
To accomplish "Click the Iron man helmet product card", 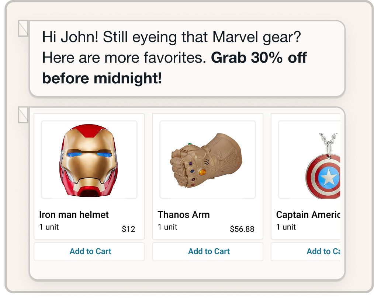I will [89, 176].
